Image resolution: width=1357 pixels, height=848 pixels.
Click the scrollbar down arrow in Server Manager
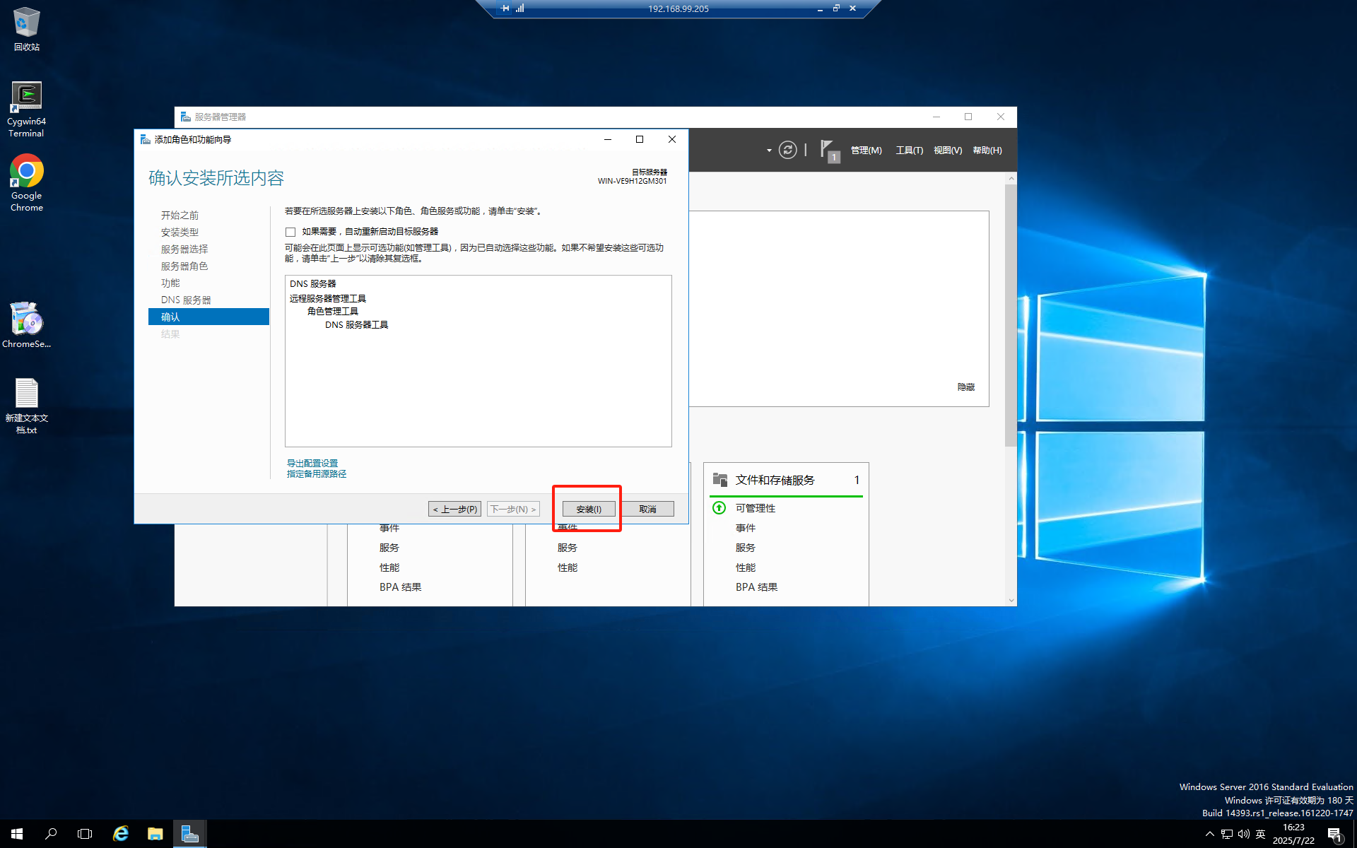pyautogui.click(x=1011, y=600)
